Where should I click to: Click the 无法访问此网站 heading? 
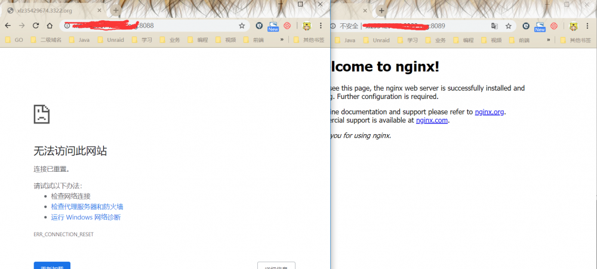[70, 151]
